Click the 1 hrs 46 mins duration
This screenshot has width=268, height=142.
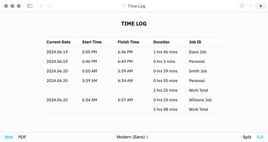coord(165,52)
